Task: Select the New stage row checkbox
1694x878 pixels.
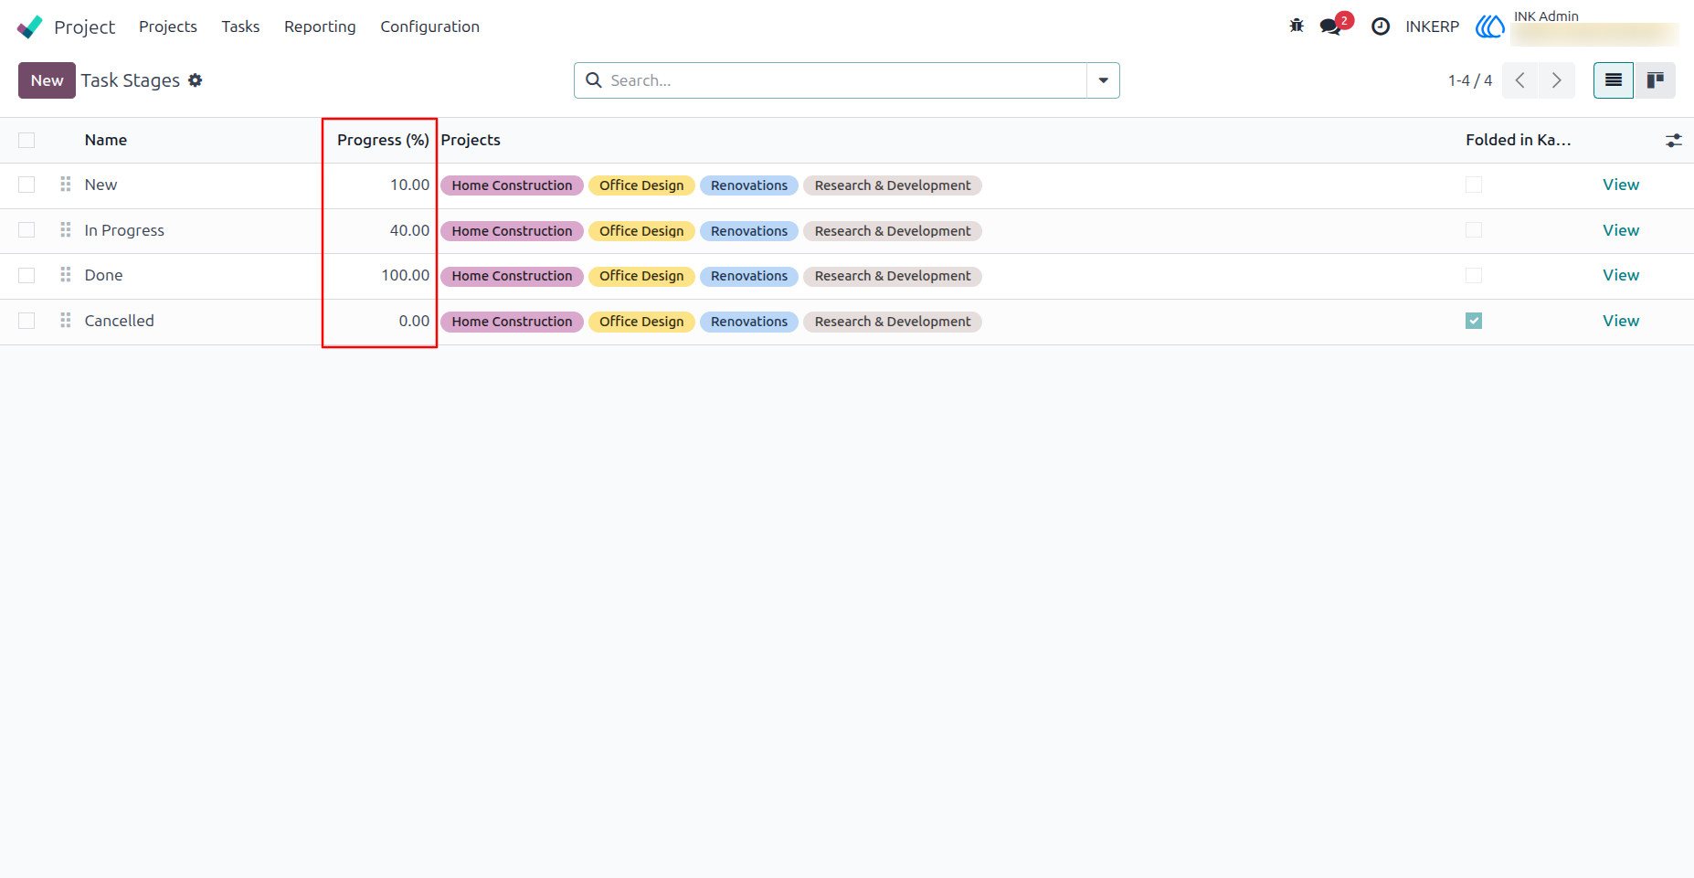Action: pyautogui.click(x=26, y=185)
